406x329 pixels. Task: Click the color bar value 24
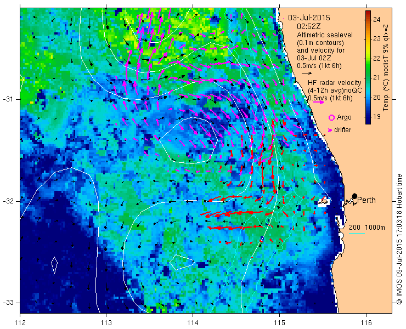377,20
